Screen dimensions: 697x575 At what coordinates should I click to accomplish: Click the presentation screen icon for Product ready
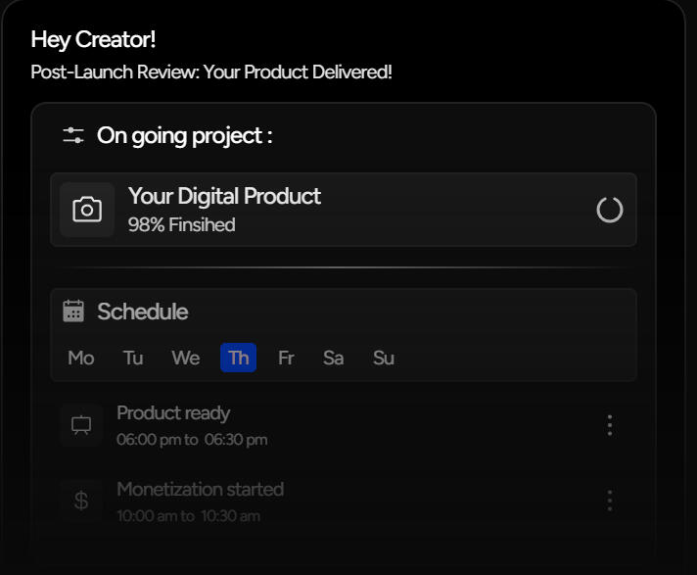tap(81, 425)
